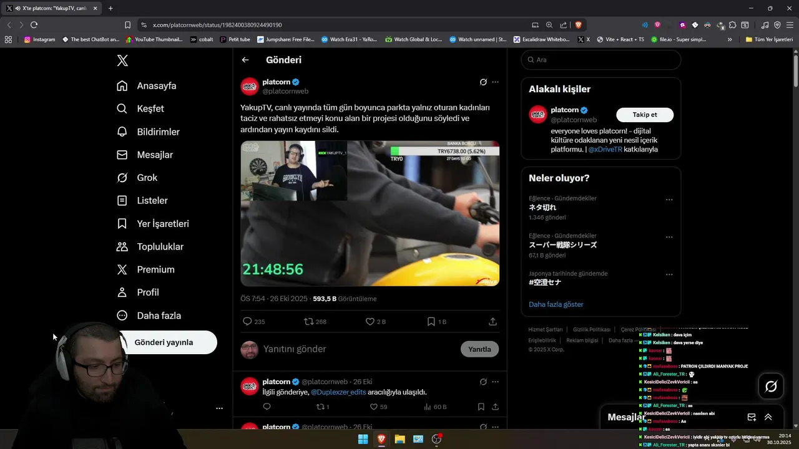
Task: Click share icon on main post
Action: point(493,322)
